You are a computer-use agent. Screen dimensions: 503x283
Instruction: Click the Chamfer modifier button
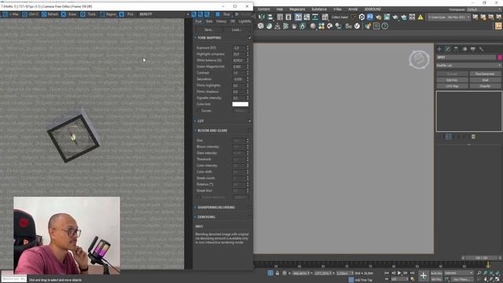[x=485, y=86]
